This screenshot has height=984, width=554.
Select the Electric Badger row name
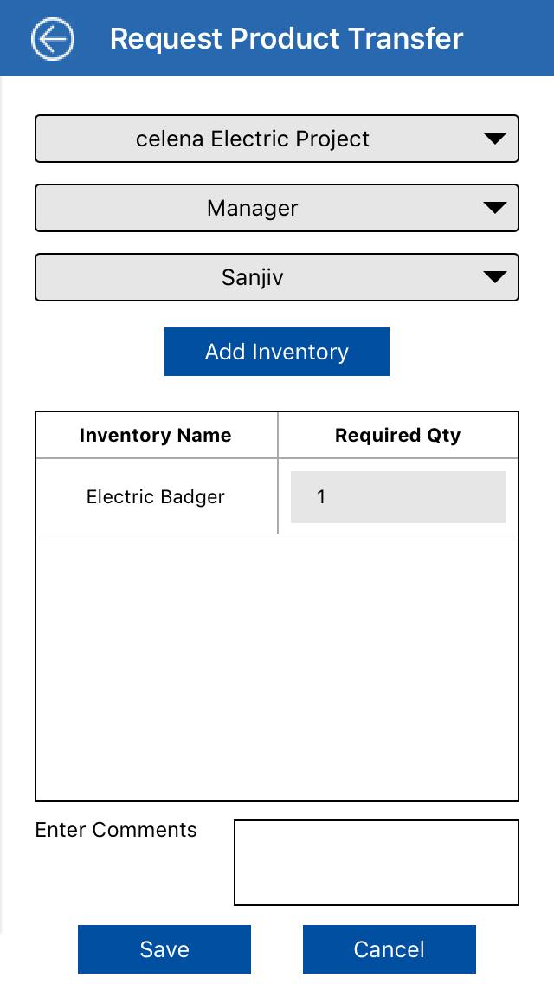coord(156,497)
